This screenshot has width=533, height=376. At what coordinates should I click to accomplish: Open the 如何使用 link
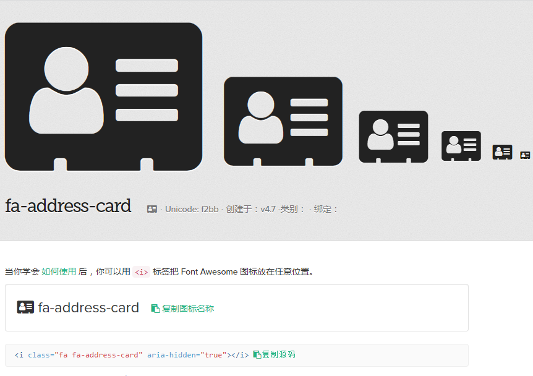click(x=59, y=271)
